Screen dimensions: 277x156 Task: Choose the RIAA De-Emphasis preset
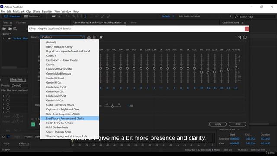69,127
